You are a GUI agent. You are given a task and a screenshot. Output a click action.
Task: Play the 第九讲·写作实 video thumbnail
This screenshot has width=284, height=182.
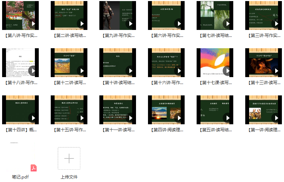[118, 15]
